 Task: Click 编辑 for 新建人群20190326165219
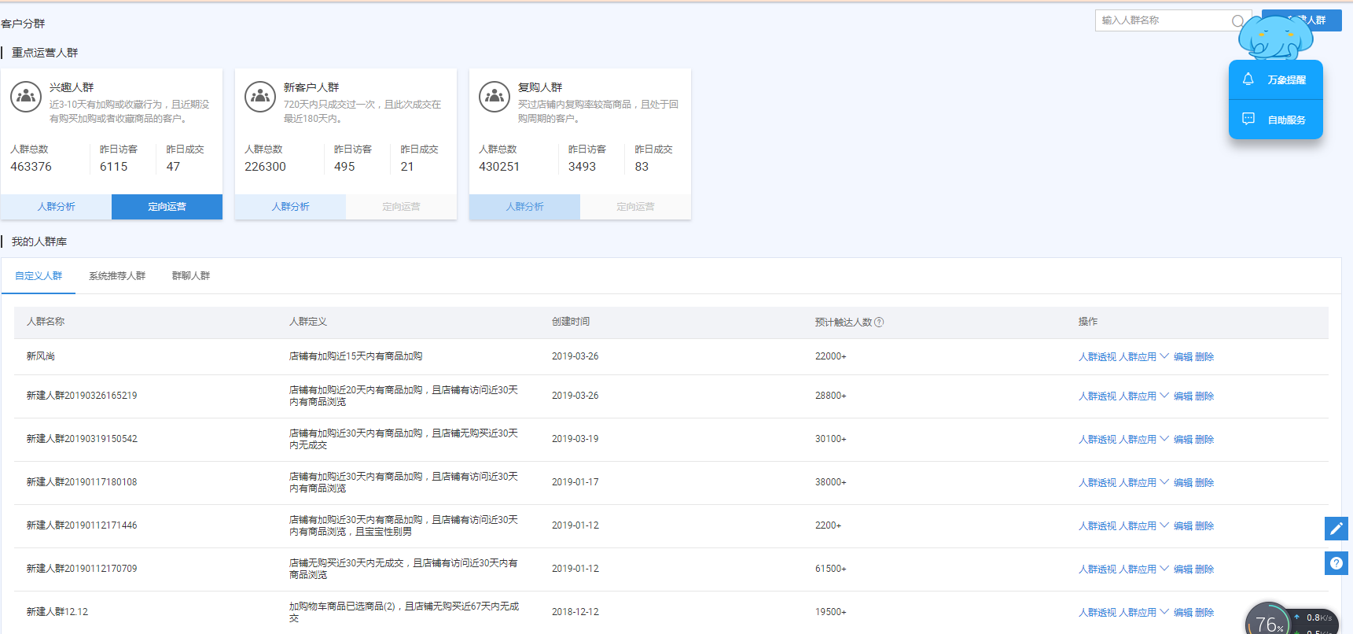pos(1183,396)
